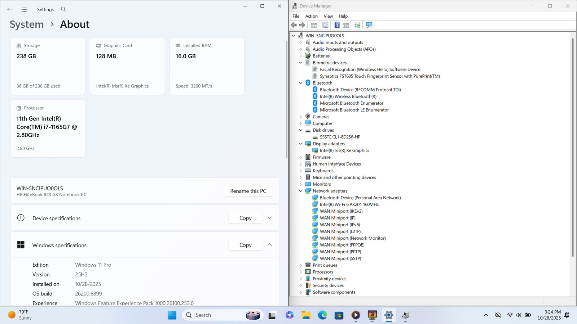Open the Media Player taskbar icon

pos(356,315)
